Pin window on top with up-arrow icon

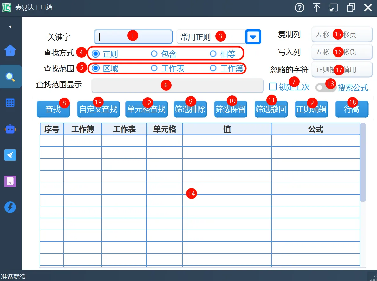pos(317,8)
